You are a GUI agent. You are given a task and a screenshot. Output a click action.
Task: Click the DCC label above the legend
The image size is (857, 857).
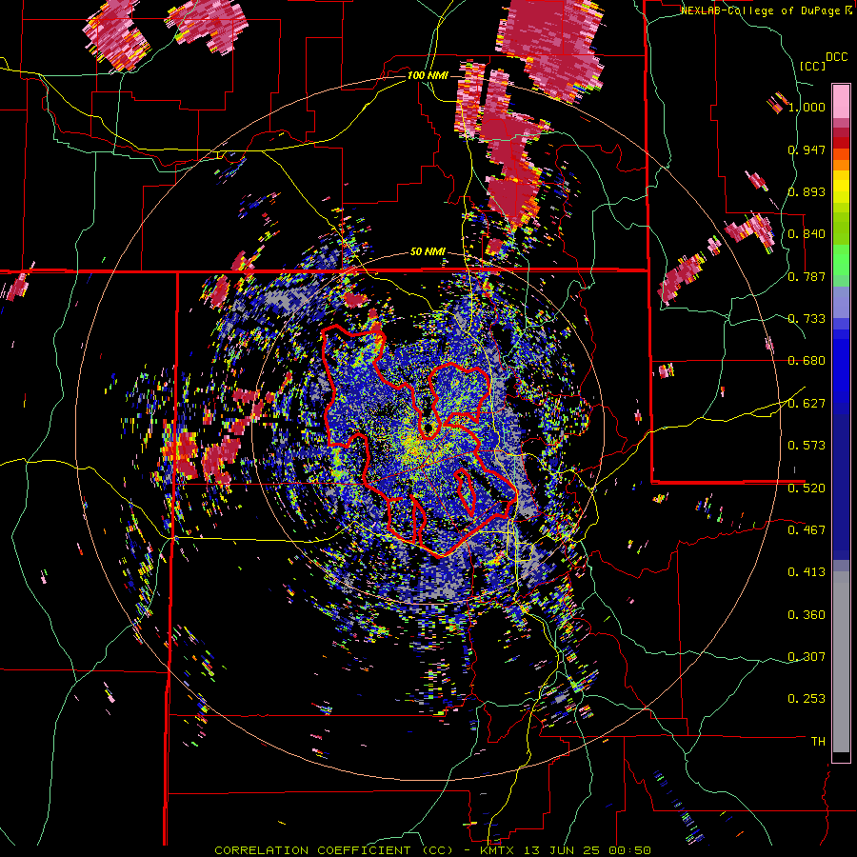(x=836, y=57)
